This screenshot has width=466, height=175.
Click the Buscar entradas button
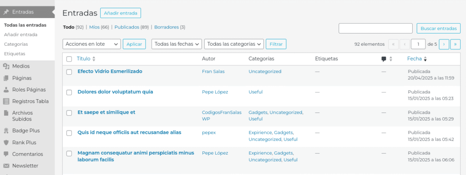pos(438,29)
